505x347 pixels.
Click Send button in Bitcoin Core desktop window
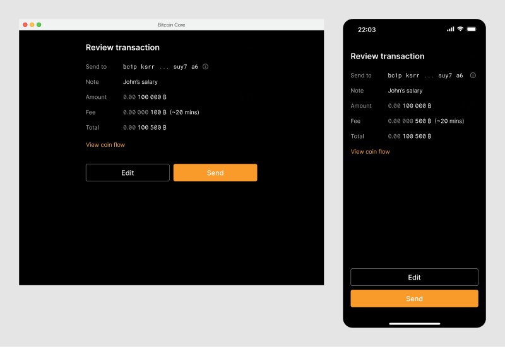tap(215, 173)
